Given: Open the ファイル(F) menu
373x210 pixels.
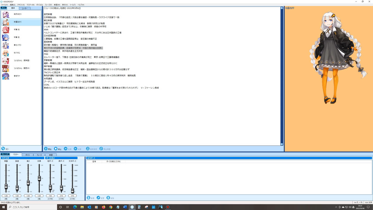Looking at the screenshot, I should 4,5.
